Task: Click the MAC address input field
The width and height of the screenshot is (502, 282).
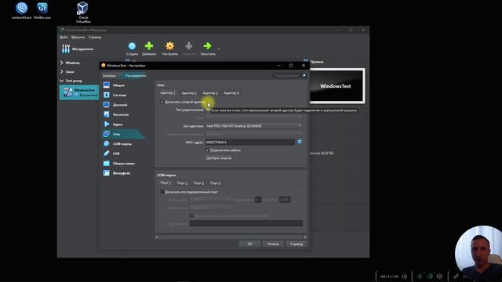Action: point(250,142)
